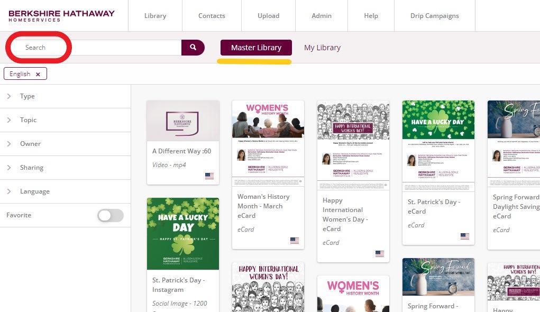Click 'Happy International Women's Day - eCard' title
This screenshot has height=312, width=540.
pos(345,215)
